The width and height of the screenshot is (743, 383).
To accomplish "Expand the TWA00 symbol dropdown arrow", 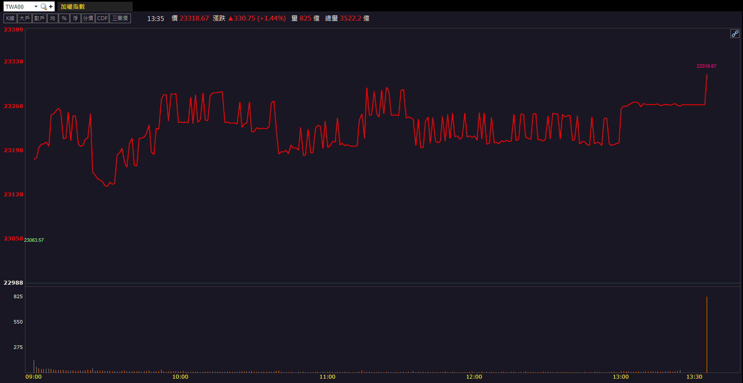I will pos(36,7).
